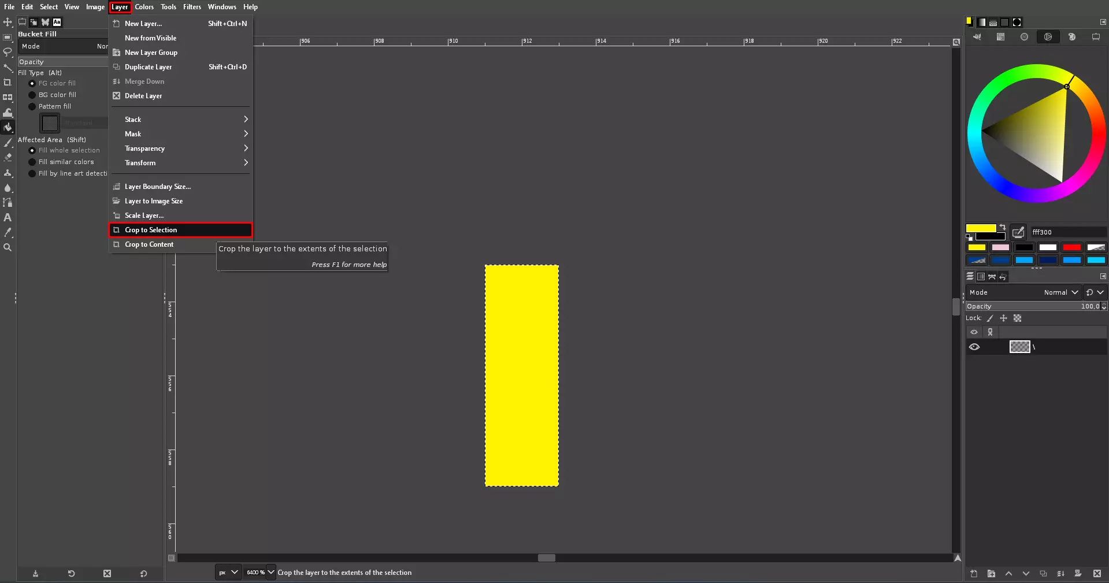Select the Paintbrush tool
Image resolution: width=1109 pixels, height=583 pixels.
click(x=8, y=142)
